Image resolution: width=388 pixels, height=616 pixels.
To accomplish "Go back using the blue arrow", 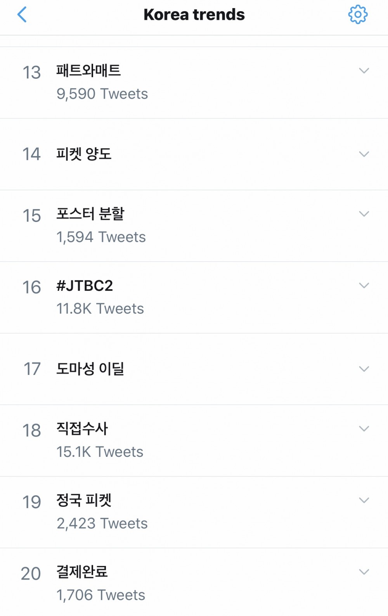I will pyautogui.click(x=22, y=15).
